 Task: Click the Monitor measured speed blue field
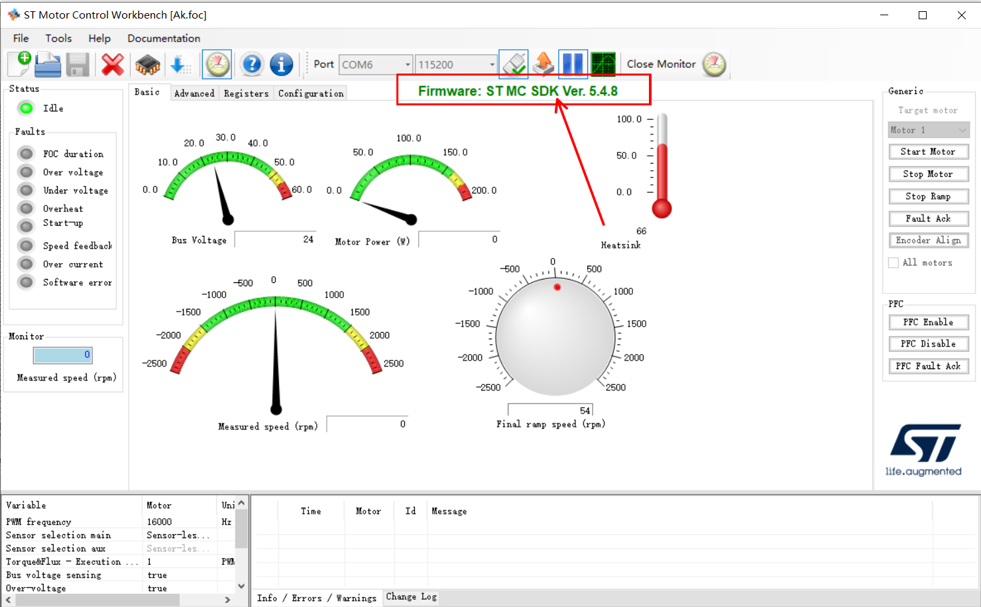(63, 355)
